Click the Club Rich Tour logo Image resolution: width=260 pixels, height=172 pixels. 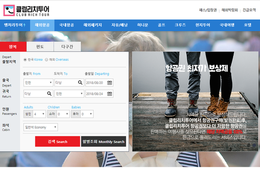[x=26, y=10]
